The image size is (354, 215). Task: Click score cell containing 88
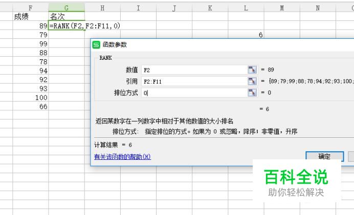pos(31,53)
